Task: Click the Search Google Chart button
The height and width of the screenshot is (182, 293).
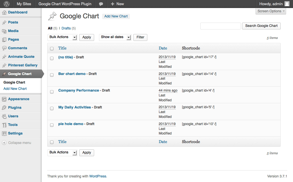Action: [x=261, y=26]
